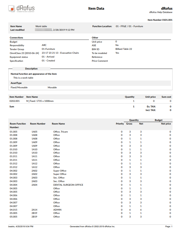Image resolution: width=180 pixels, height=233 pixels.
Task: Click the dRofus Help Database text
Action: [161, 12]
